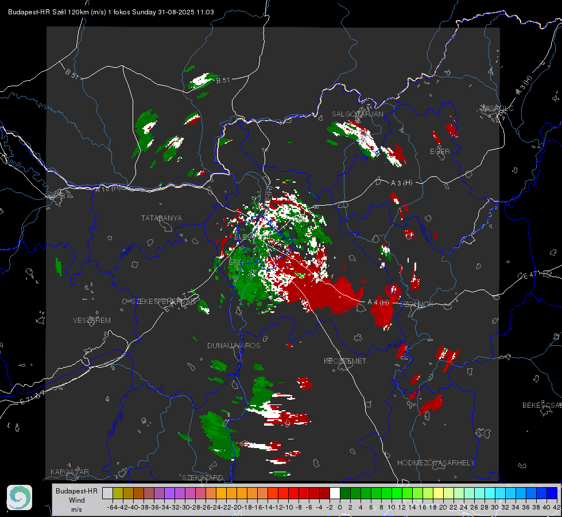
Task: Click the KAPOSVÁR city label
Action: (69, 472)
